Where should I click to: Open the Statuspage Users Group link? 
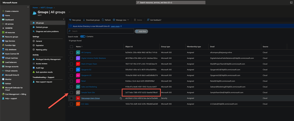point(90,98)
